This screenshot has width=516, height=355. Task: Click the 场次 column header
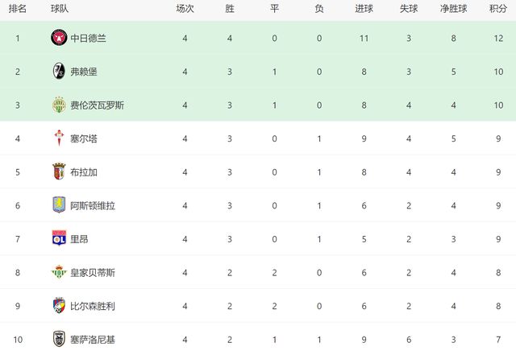pyautogui.click(x=185, y=9)
